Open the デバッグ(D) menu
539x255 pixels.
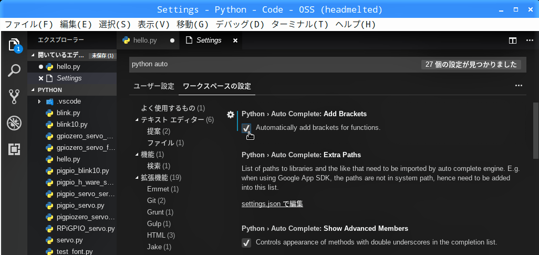click(240, 24)
